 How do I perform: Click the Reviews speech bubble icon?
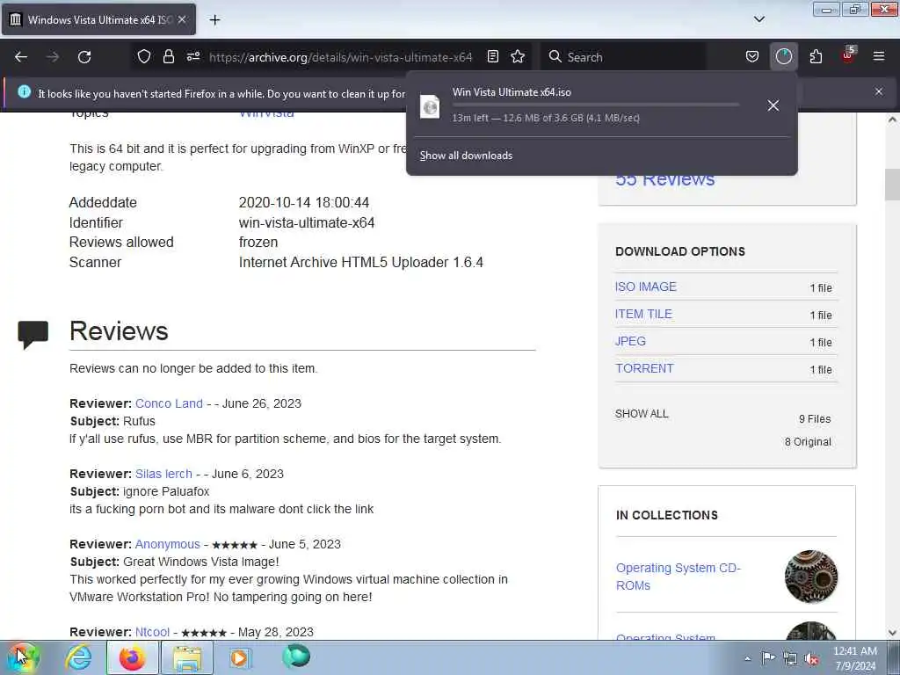pos(33,335)
